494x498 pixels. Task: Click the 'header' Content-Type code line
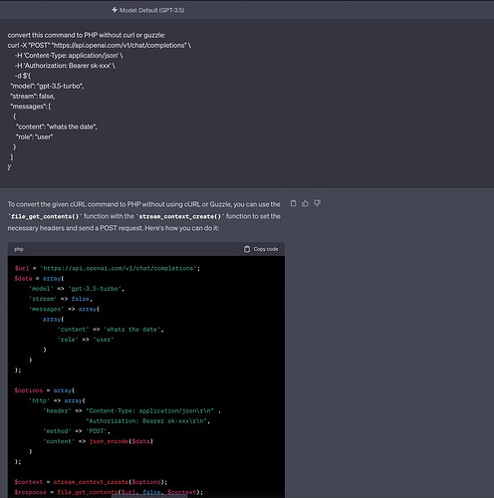[131, 411]
